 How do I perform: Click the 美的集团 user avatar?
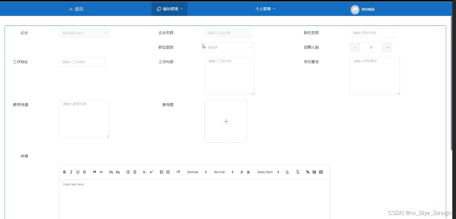click(355, 10)
